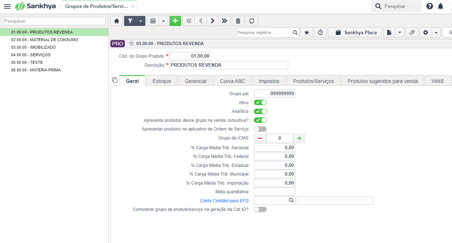Click the stopwatch toolbar button

click(320, 32)
